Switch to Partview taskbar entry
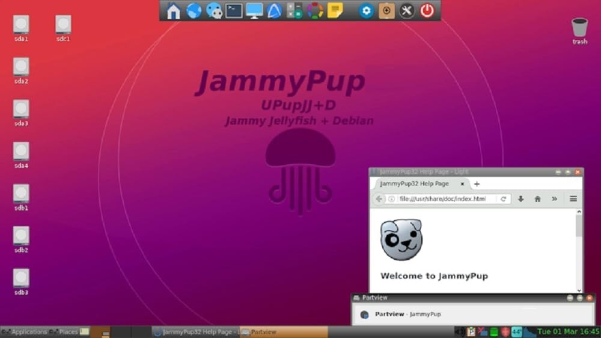 point(284,332)
